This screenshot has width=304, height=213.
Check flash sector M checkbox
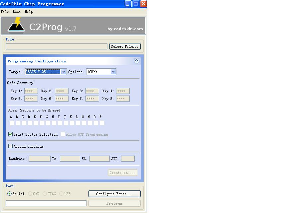(x=84, y=123)
